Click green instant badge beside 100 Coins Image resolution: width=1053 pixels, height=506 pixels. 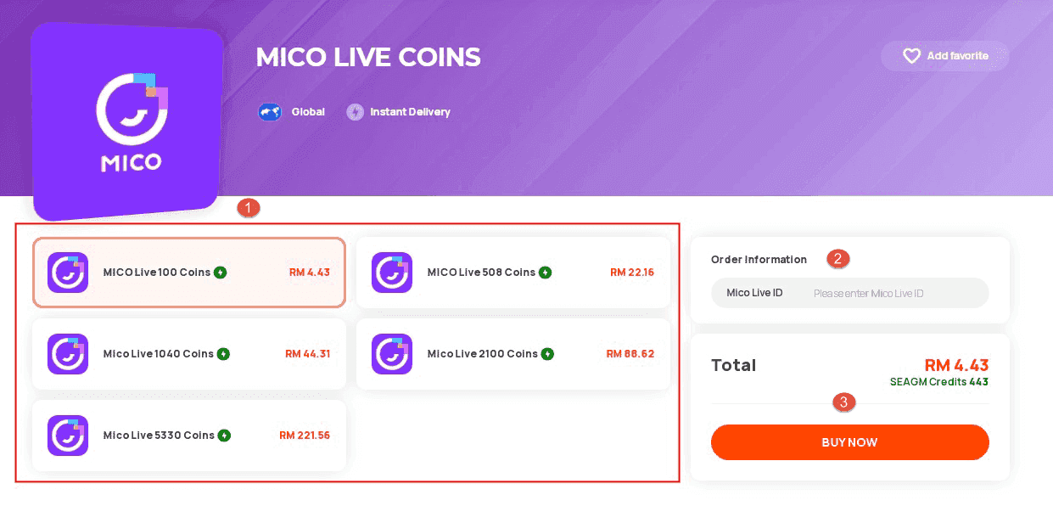click(x=221, y=273)
